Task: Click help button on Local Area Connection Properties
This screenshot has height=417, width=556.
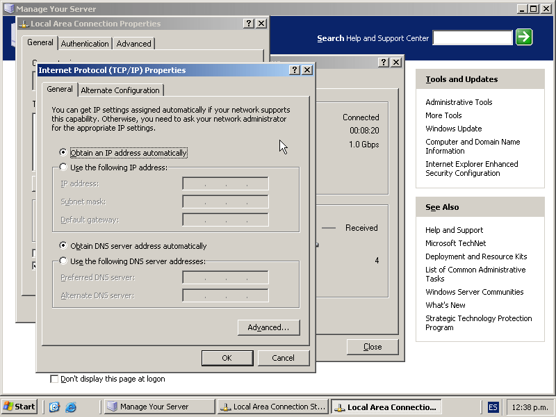Action: click(x=249, y=24)
